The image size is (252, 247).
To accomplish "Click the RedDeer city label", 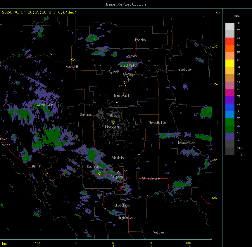I will (x=129, y=75).
